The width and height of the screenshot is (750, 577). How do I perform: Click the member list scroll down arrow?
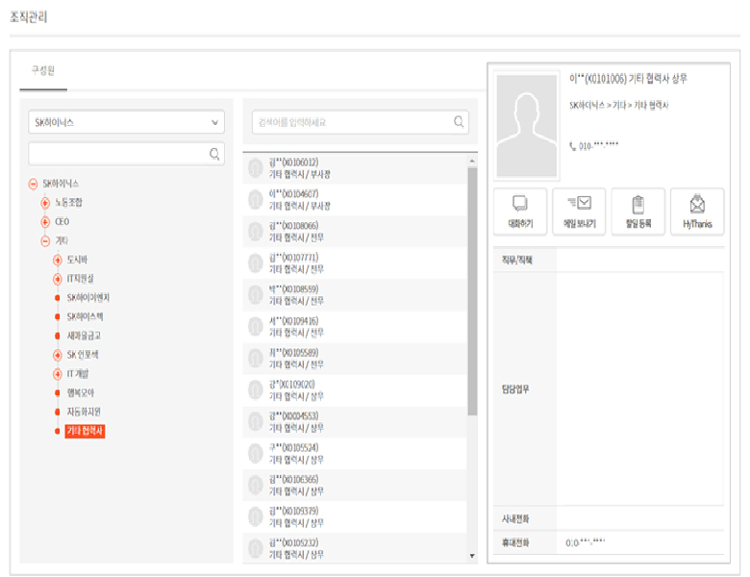click(471, 556)
